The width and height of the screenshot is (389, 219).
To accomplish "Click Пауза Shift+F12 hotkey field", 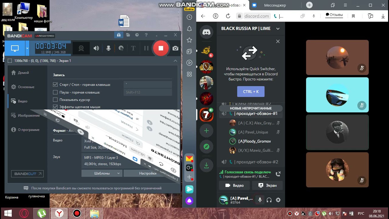I will click(148, 92).
